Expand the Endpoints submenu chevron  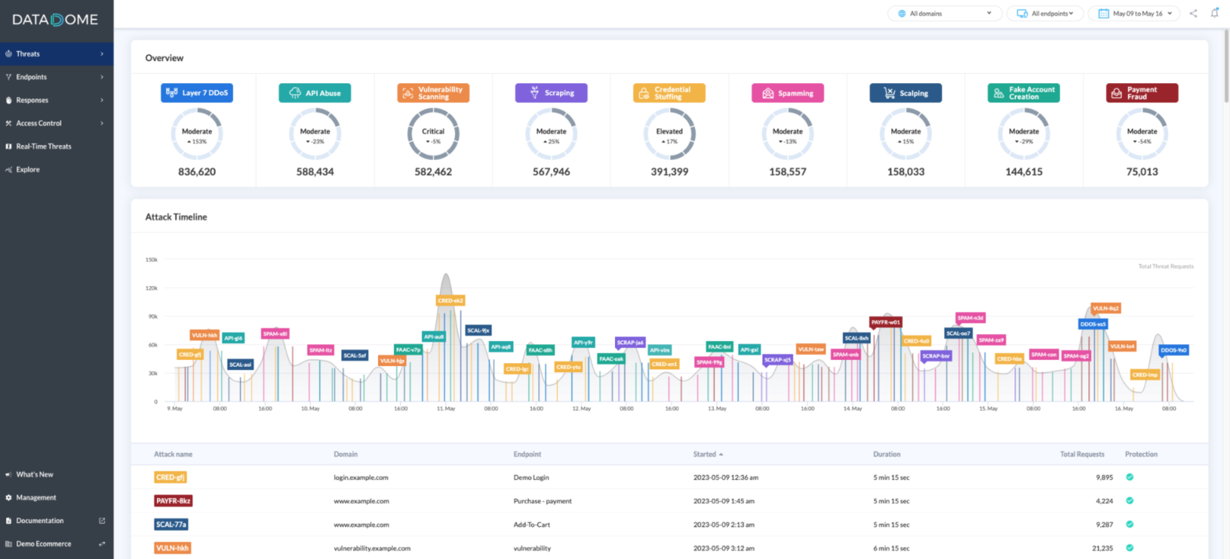[102, 77]
